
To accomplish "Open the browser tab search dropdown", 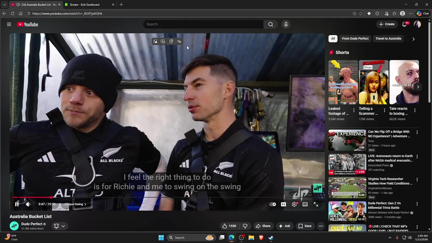I will [x=4, y=5].
